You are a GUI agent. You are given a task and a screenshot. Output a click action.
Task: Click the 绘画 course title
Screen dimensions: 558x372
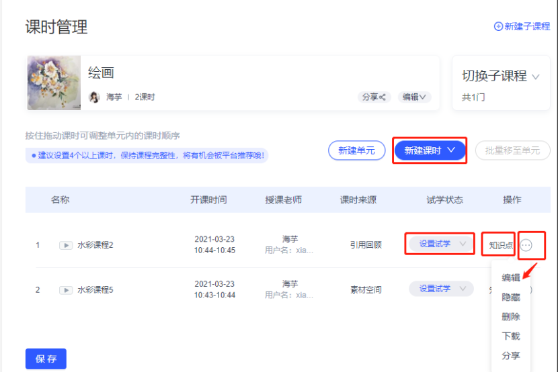pos(101,73)
